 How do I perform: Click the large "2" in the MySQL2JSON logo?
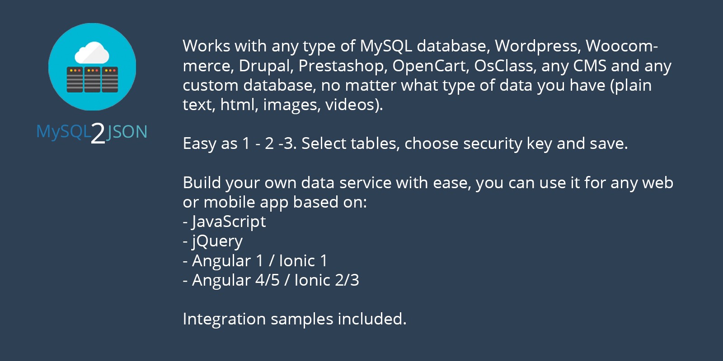[98, 134]
